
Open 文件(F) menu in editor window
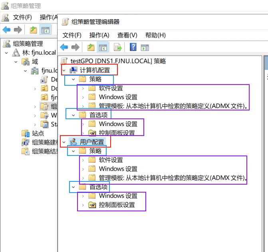click(x=72, y=35)
